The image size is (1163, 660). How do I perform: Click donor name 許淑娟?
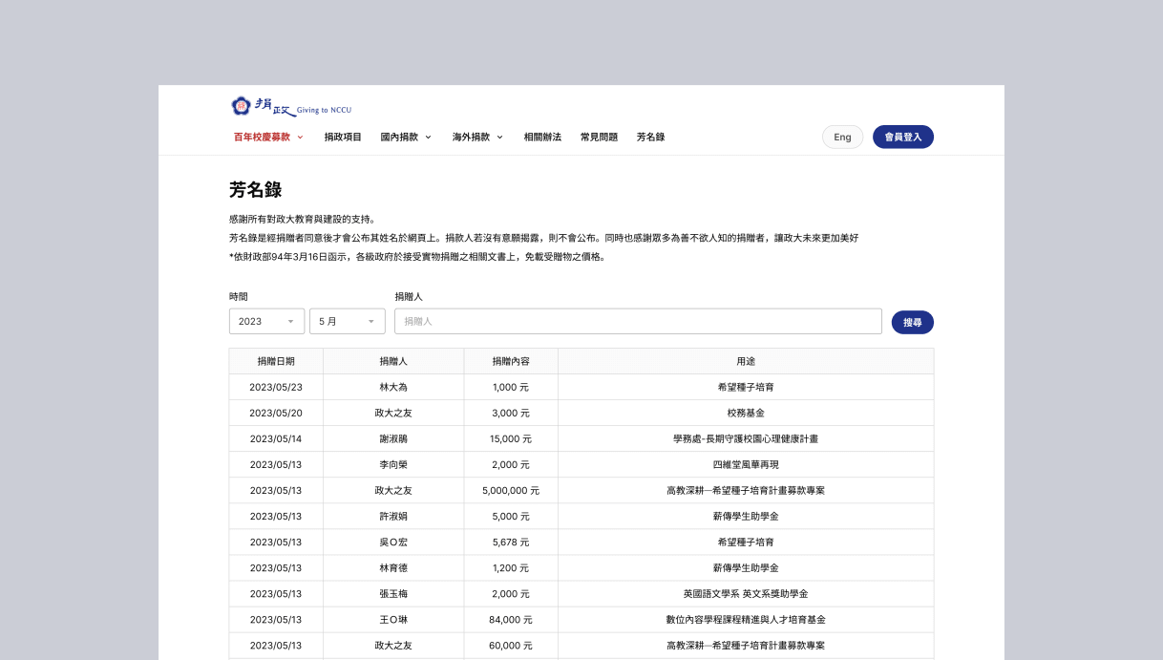(393, 516)
